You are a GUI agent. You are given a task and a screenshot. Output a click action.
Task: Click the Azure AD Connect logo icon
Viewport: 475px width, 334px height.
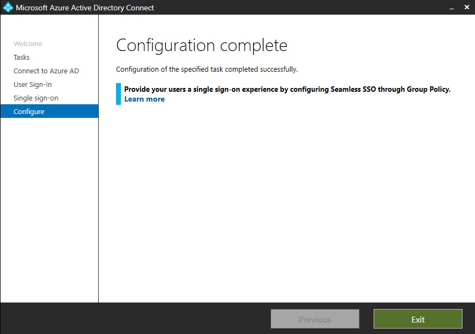[8, 8]
